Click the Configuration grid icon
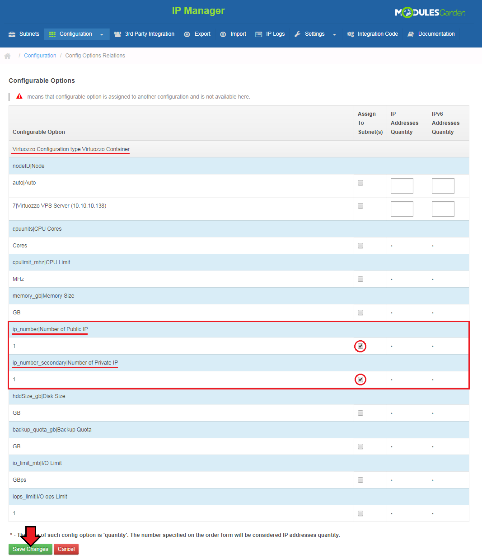The width and height of the screenshot is (482, 560). tap(52, 34)
